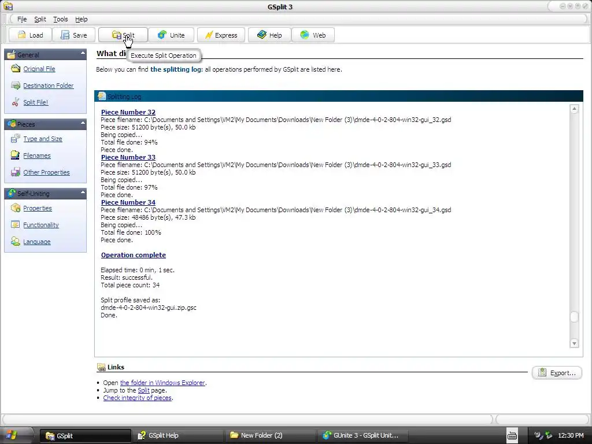Screen dimensions: 592x444
Task: Open the Functionality link
Action: (41, 225)
